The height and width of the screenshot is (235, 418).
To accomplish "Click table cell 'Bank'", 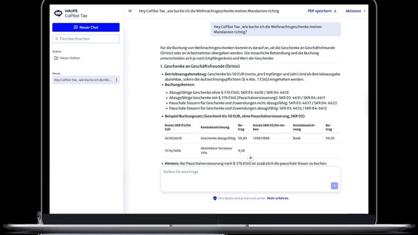I will pos(297,138).
